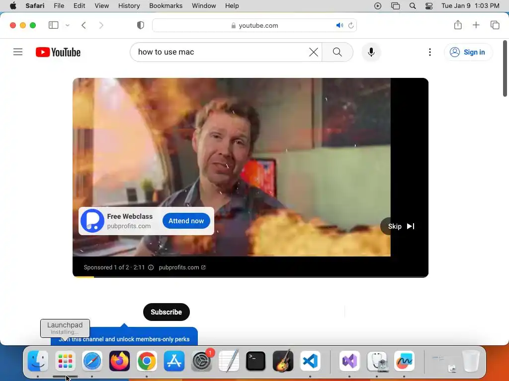This screenshot has width=509, height=381.
Task: Open the Edit menu
Action: [x=79, y=6]
